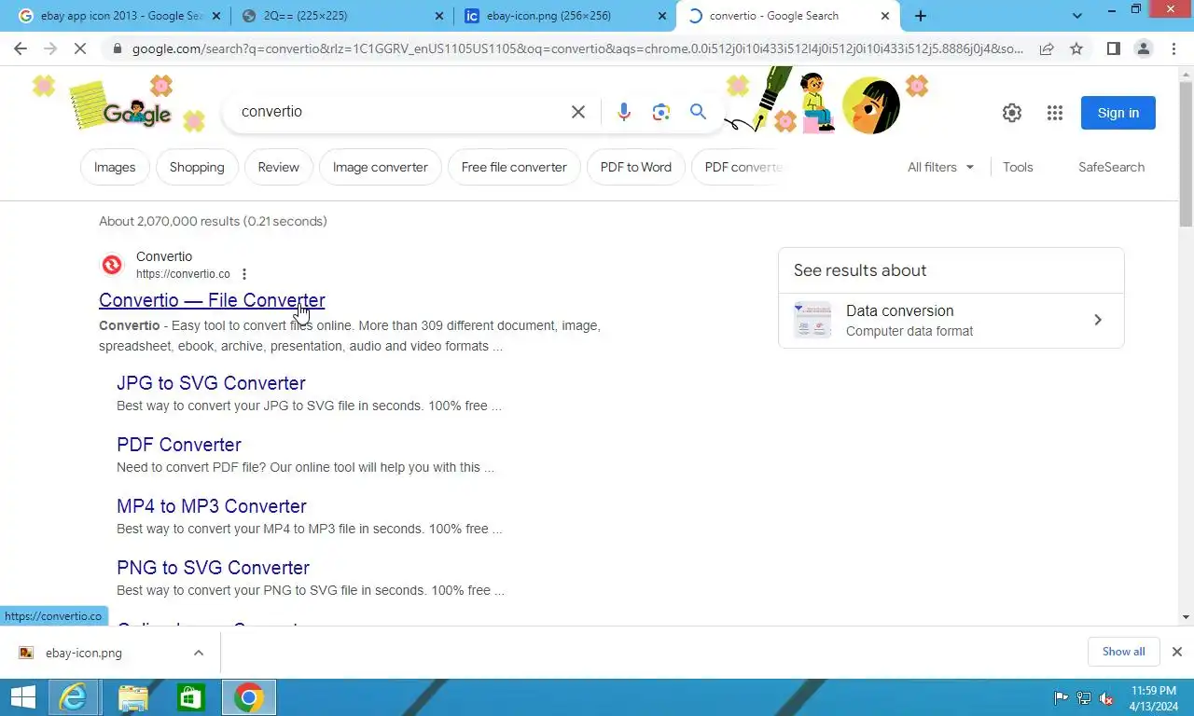Start voice search with microphone icon
This screenshot has width=1194, height=716.
(x=624, y=112)
